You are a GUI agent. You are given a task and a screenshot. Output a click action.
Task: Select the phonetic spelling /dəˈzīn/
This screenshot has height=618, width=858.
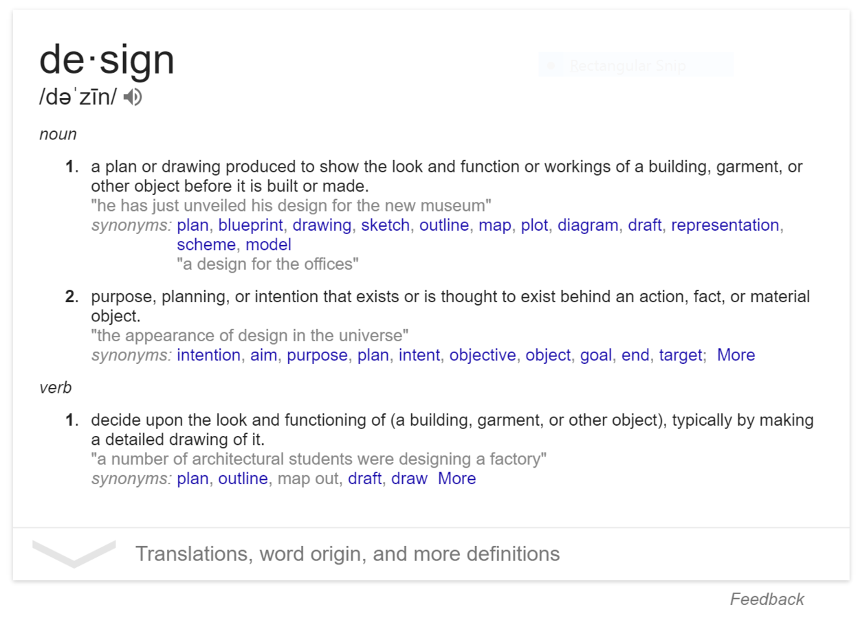click(78, 98)
